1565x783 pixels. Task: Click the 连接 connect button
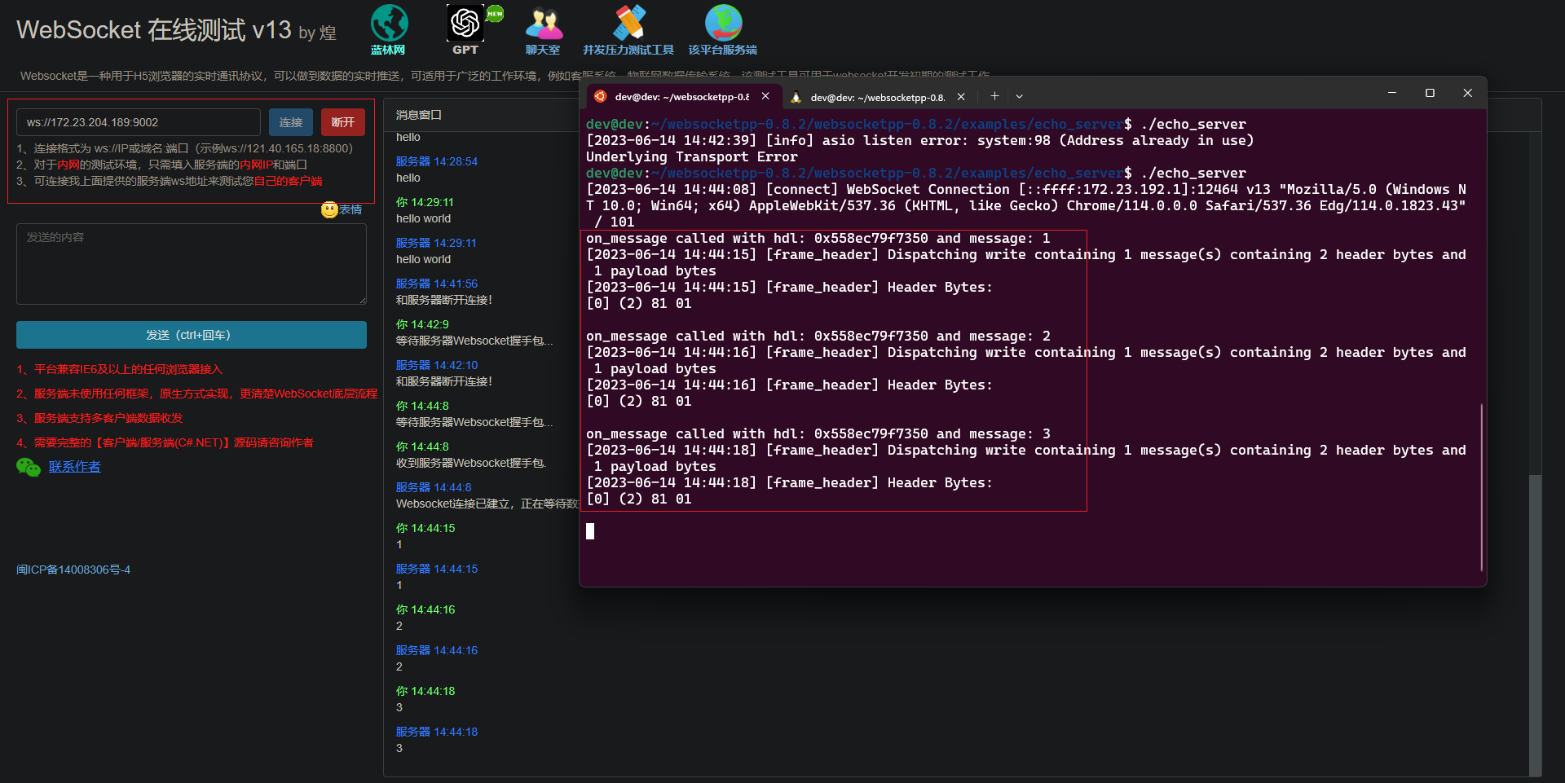[291, 122]
